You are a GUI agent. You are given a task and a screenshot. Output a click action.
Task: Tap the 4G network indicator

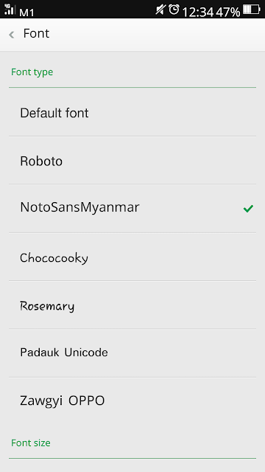pos(7,5)
